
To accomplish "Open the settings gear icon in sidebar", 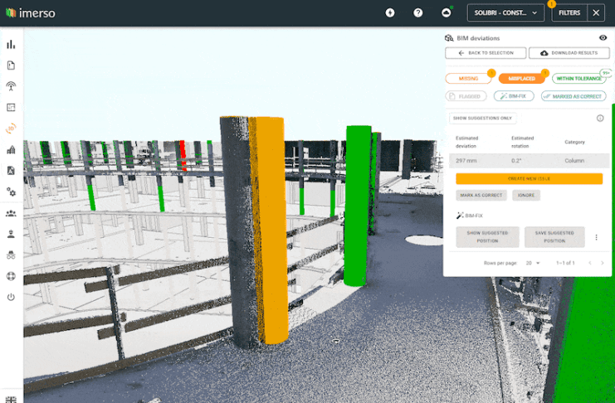I will pyautogui.click(x=11, y=192).
